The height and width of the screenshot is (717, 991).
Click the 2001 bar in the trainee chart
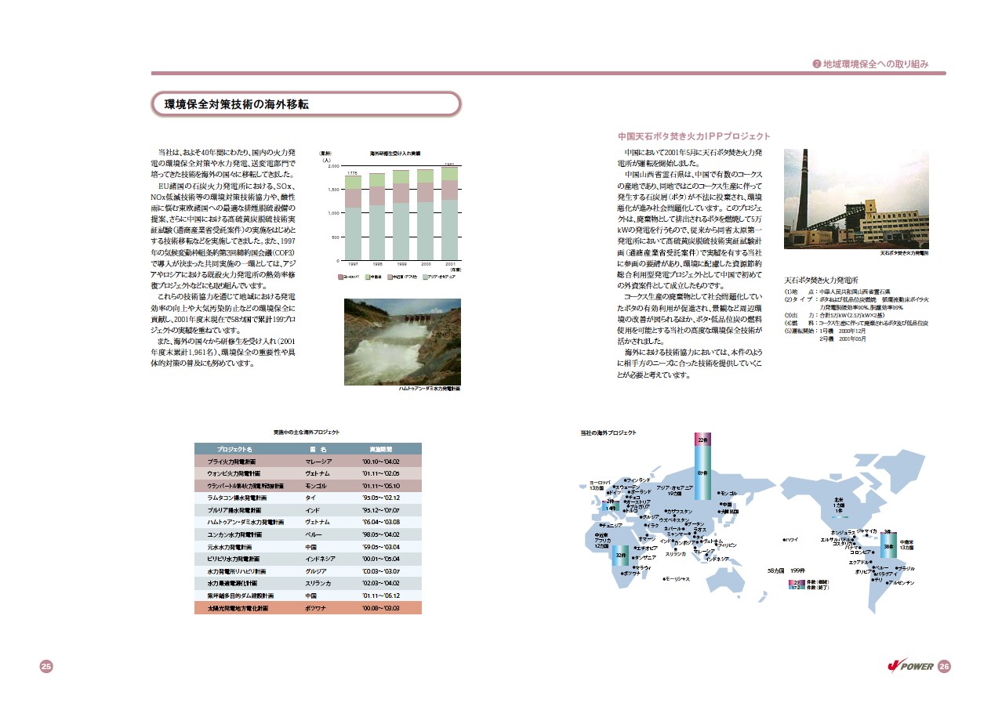click(449, 214)
